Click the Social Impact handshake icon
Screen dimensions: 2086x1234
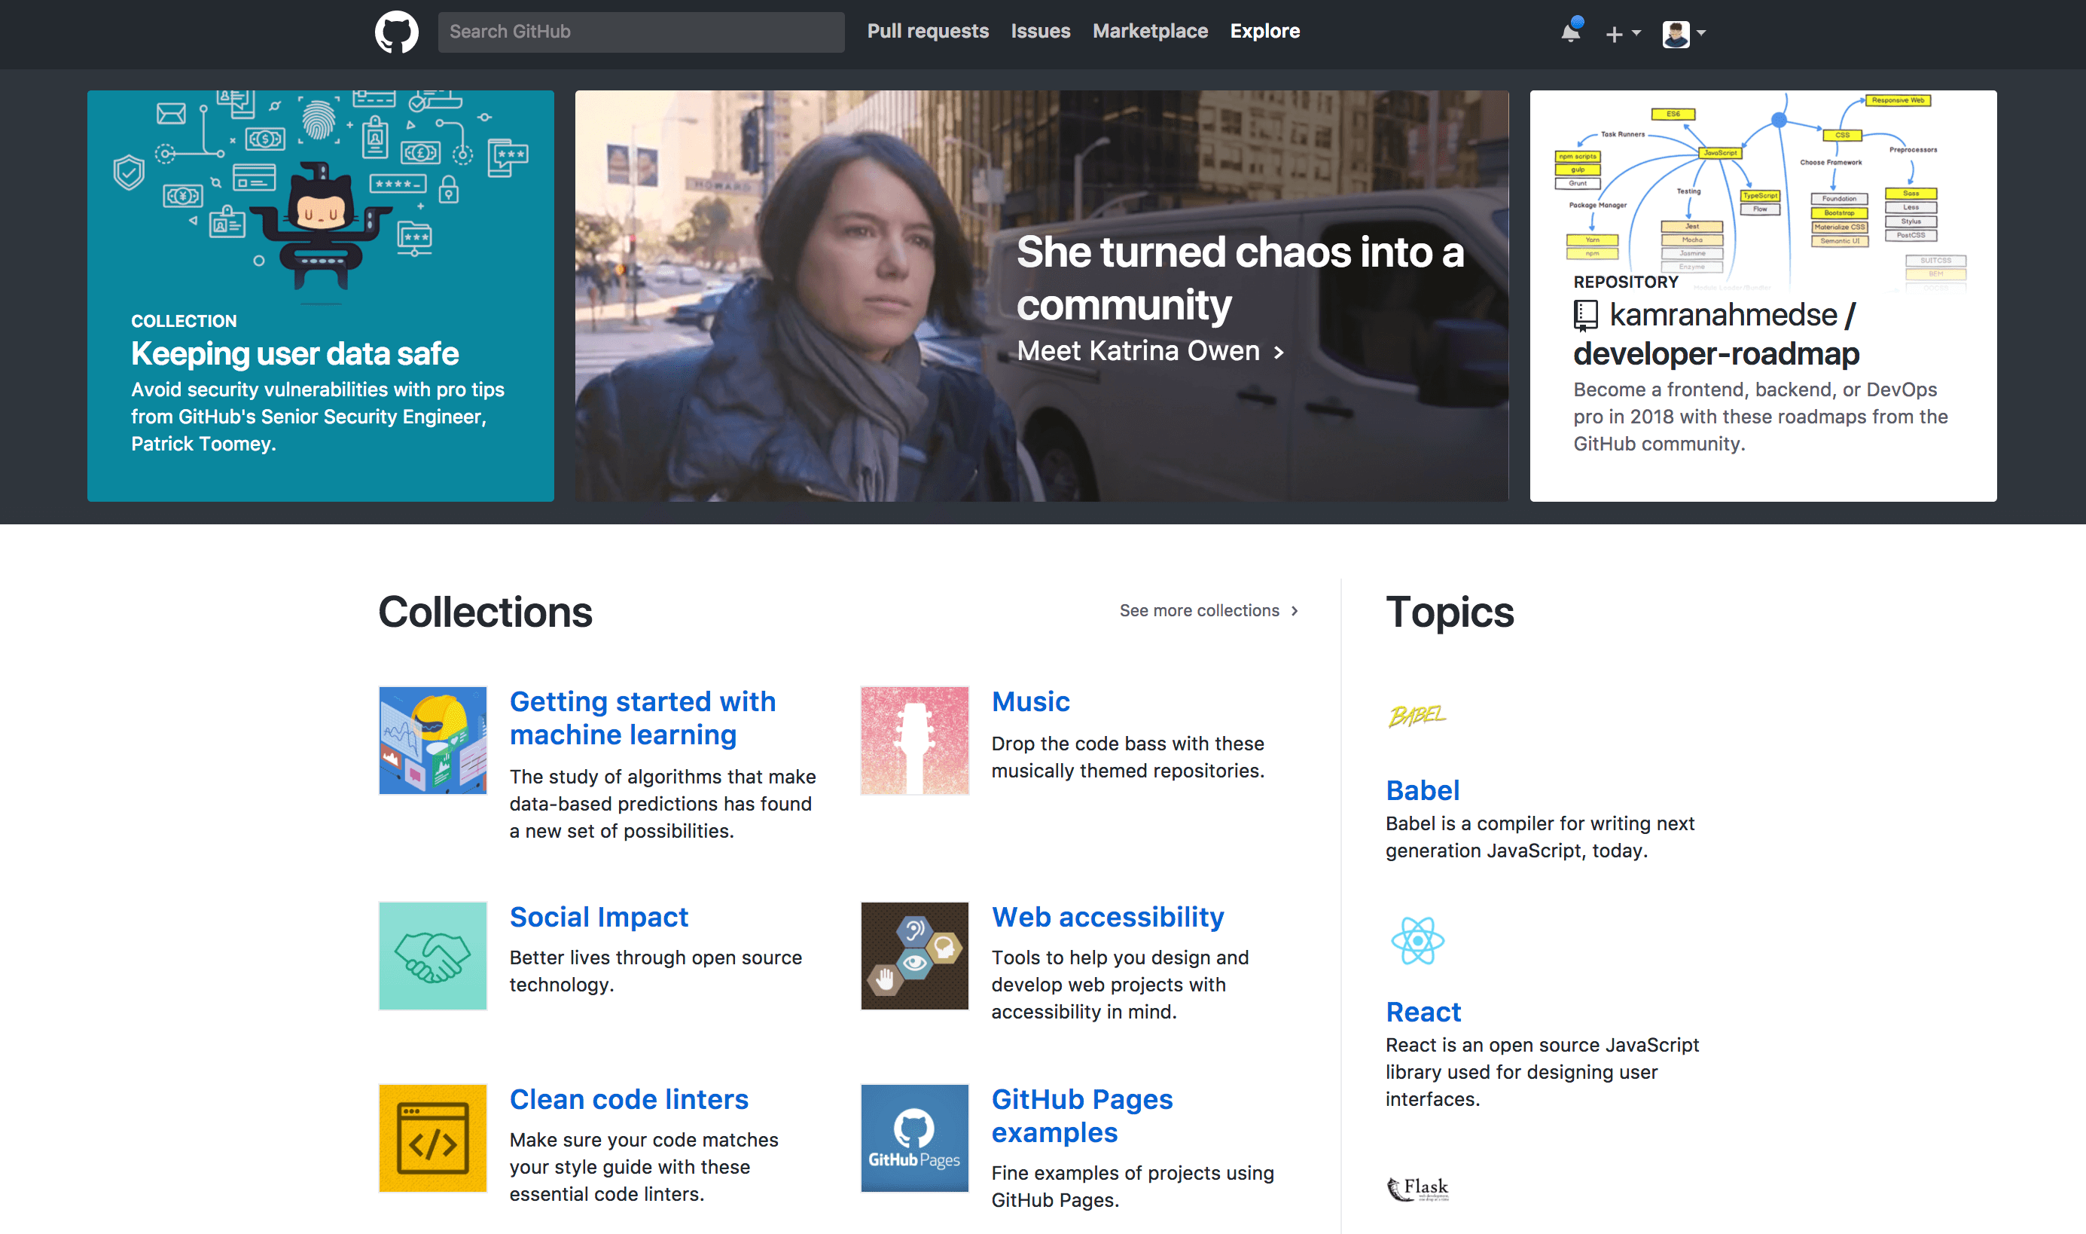pos(432,955)
